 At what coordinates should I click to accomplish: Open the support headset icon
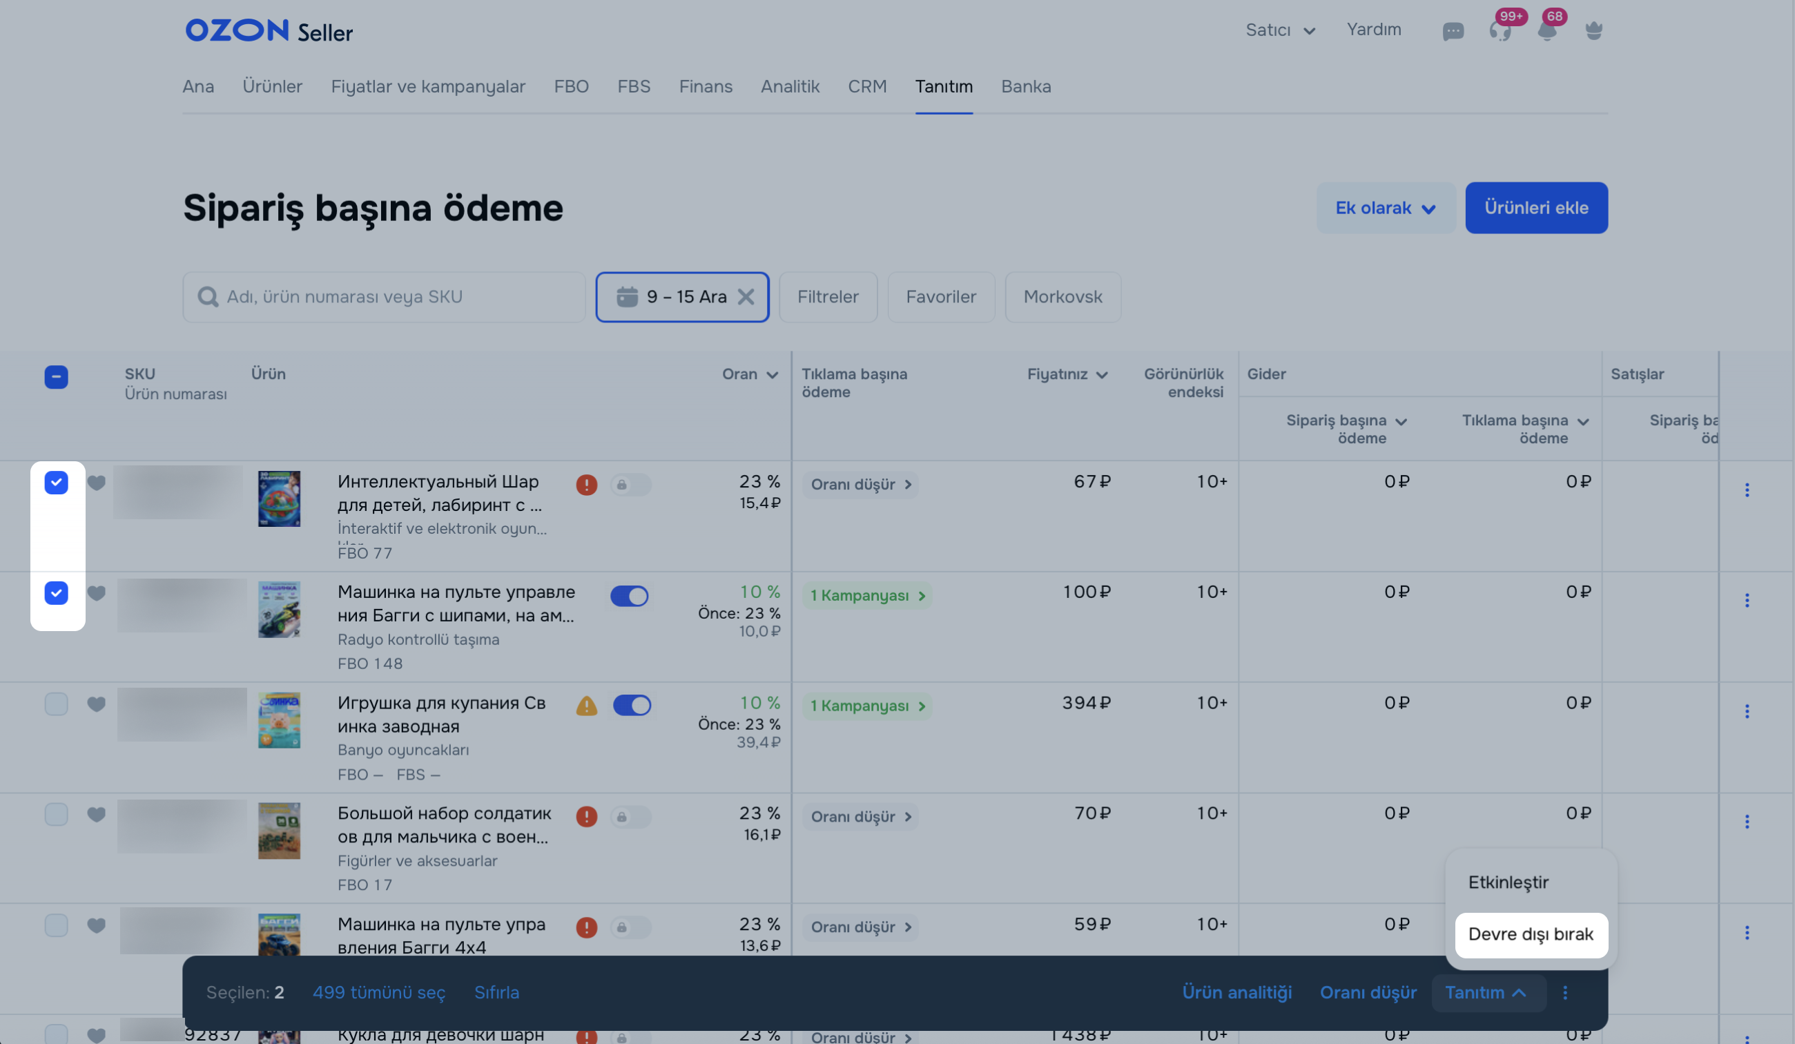1500,30
